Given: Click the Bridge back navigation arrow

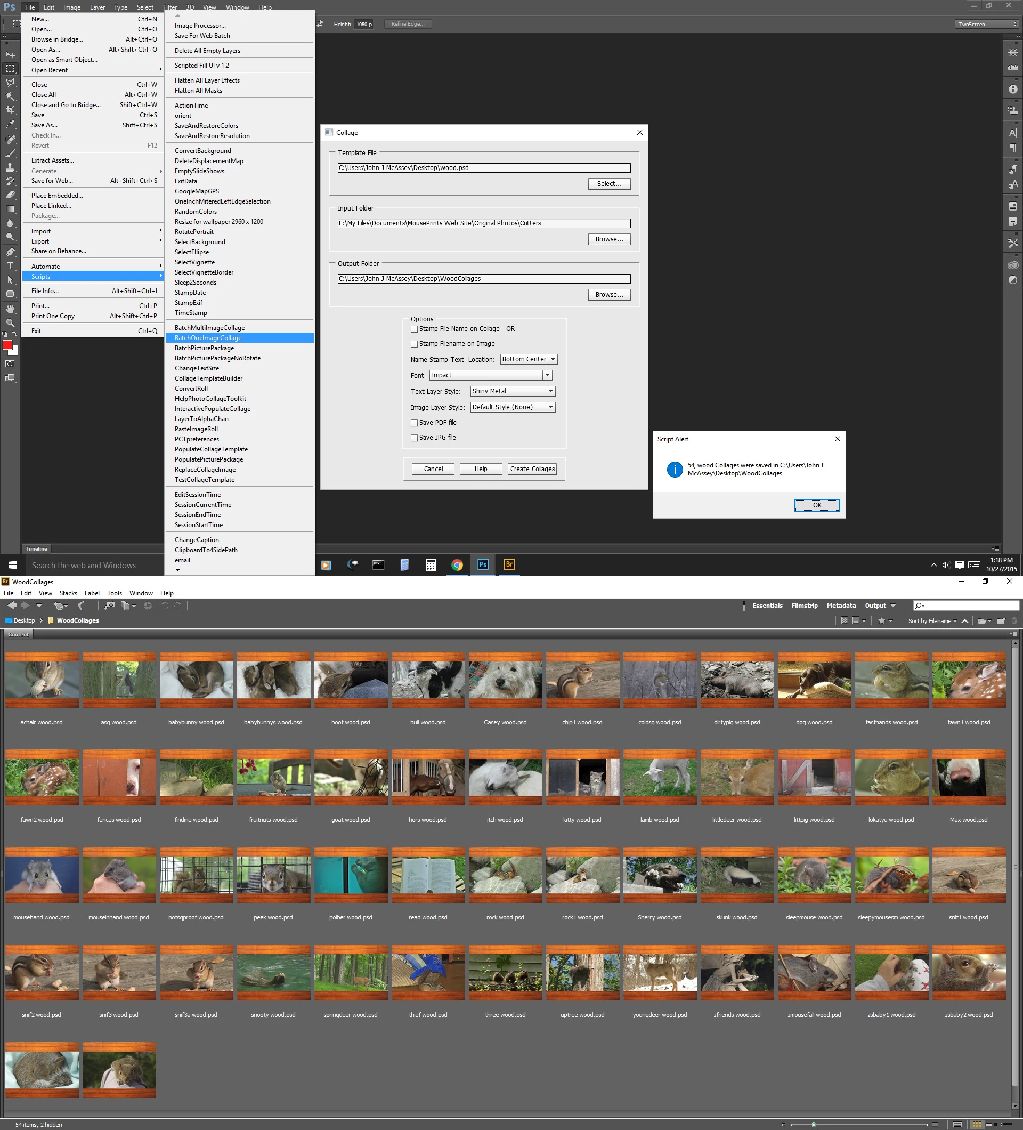Looking at the screenshot, I should [x=12, y=606].
